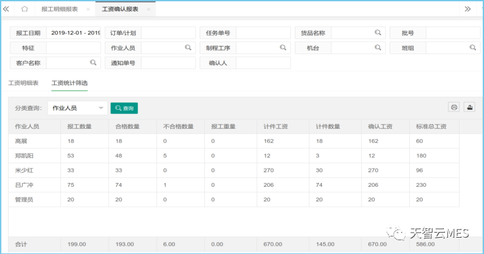Open the 工资明细表 sub-tab
This screenshot has height=254, width=484.
[x=23, y=83]
